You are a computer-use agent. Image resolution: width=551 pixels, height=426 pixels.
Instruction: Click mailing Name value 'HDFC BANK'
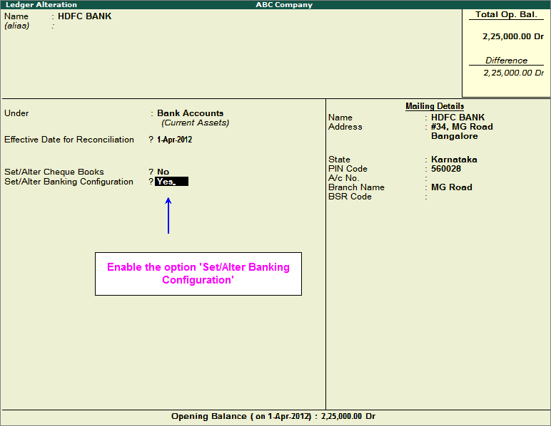point(458,118)
